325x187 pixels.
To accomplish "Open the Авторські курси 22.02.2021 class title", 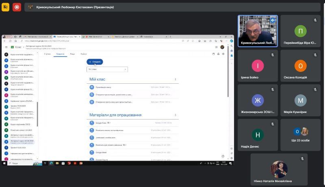I will point(39,46).
